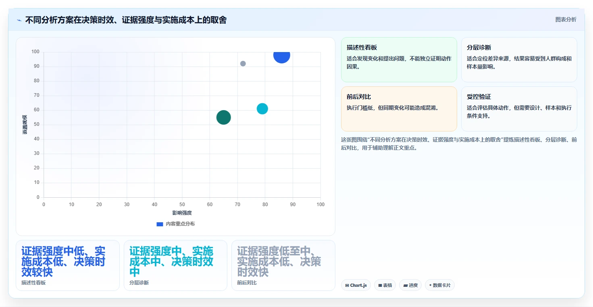Click the icon inside 表格 chip
593x307 pixels.
coord(380,285)
